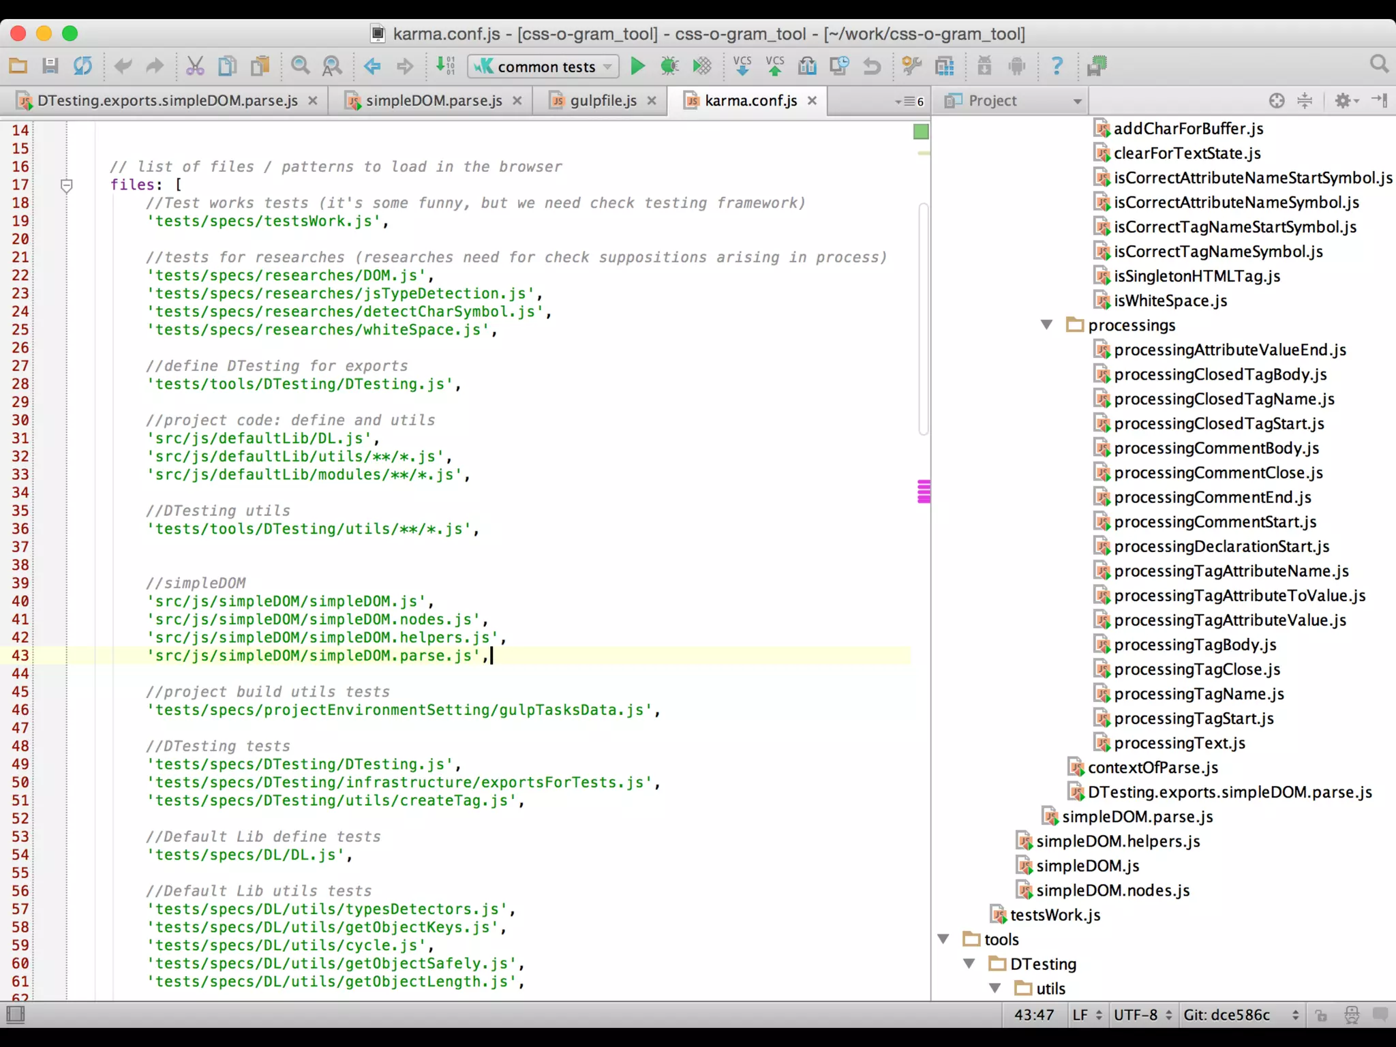Click the Synchronize refresh icon
The height and width of the screenshot is (1047, 1396).
tap(82, 66)
